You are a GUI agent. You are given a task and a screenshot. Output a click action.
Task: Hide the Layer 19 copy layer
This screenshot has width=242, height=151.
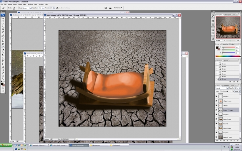click(x=217, y=110)
